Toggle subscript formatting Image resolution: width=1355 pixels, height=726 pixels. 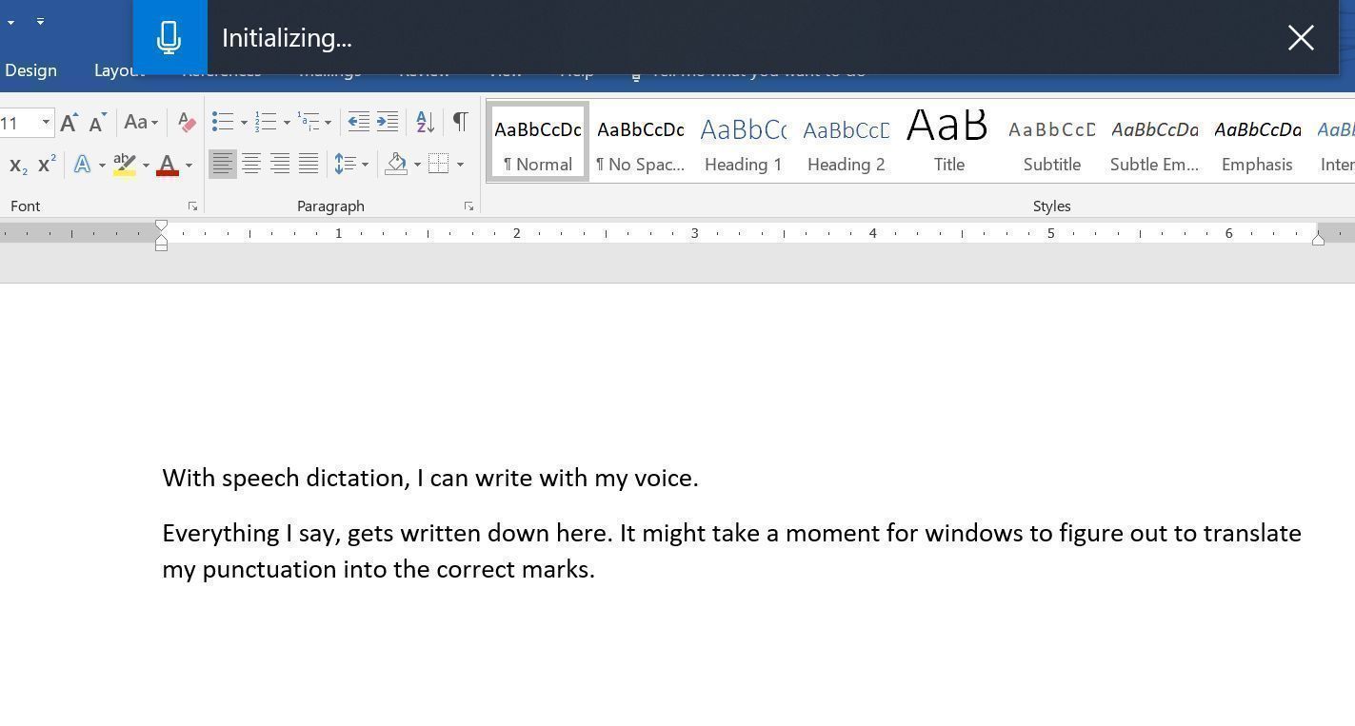[x=16, y=165]
